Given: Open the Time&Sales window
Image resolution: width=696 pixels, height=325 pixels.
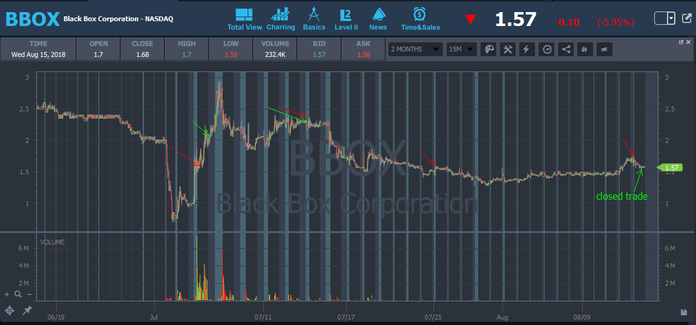Looking at the screenshot, I should (421, 19).
